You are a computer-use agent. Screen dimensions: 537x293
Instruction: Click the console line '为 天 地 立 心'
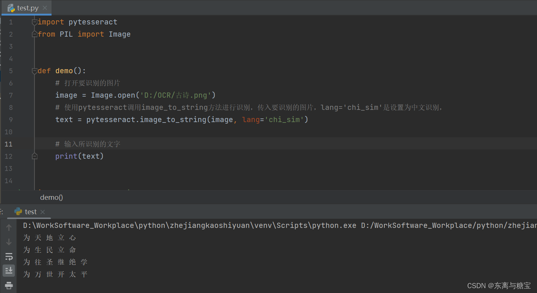tap(50, 238)
